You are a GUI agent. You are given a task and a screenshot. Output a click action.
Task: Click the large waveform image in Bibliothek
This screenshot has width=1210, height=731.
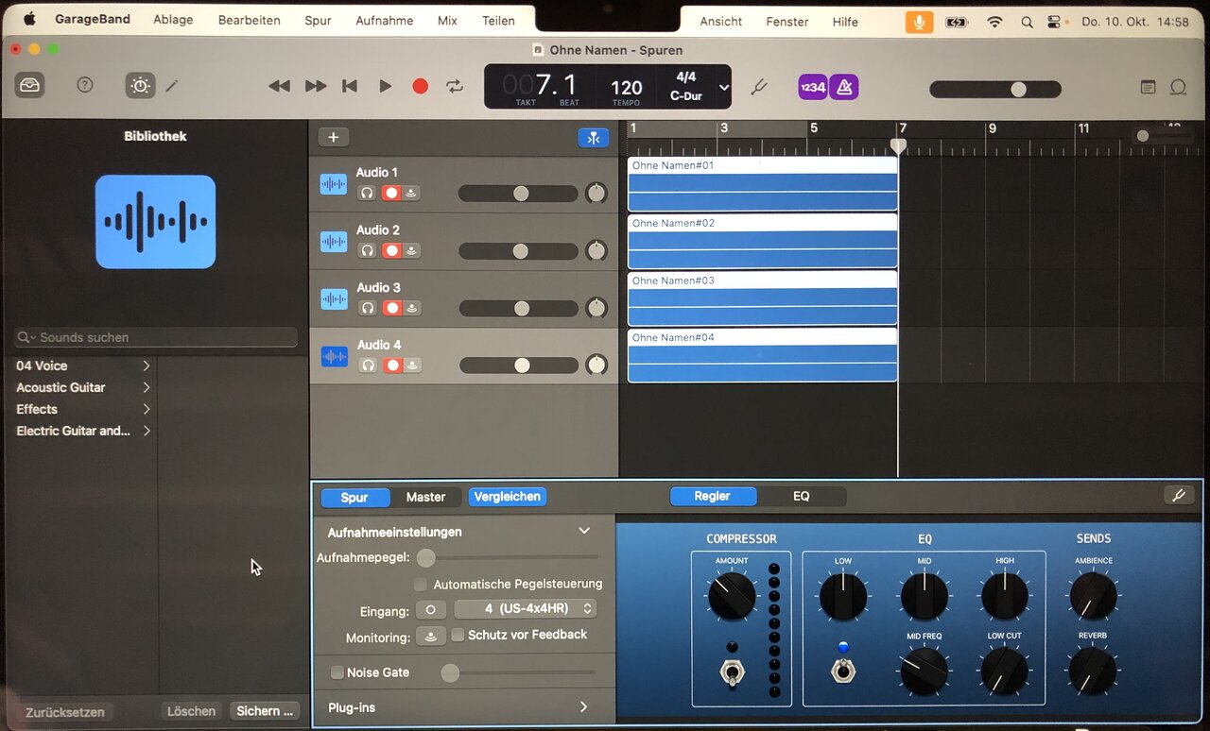tap(155, 221)
